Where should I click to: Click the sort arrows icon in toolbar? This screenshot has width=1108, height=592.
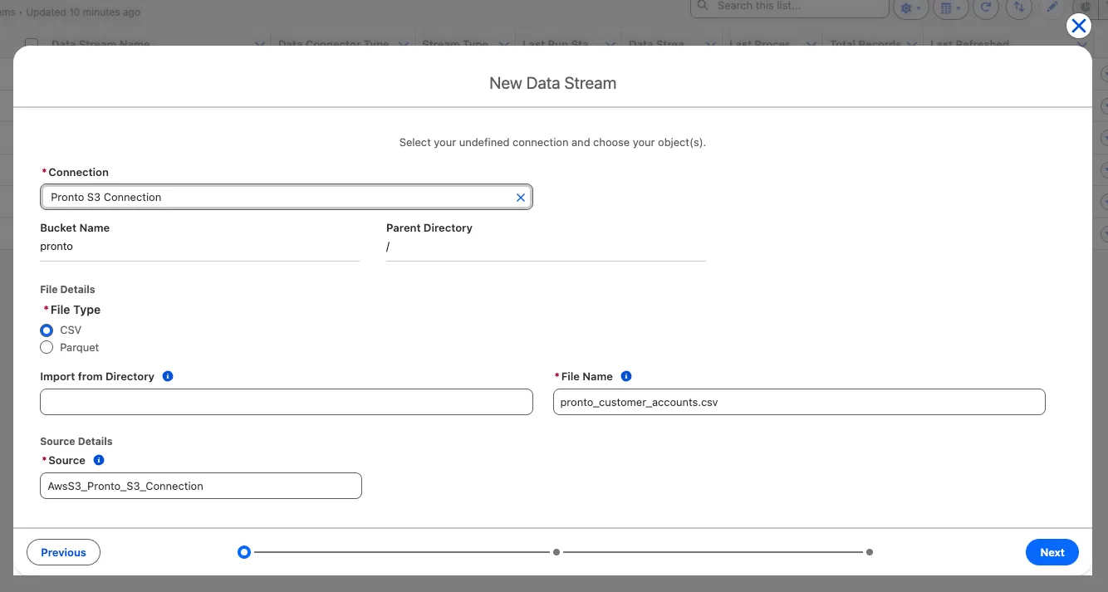coord(1018,7)
